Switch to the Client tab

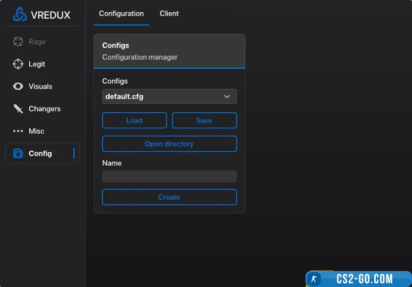(169, 13)
